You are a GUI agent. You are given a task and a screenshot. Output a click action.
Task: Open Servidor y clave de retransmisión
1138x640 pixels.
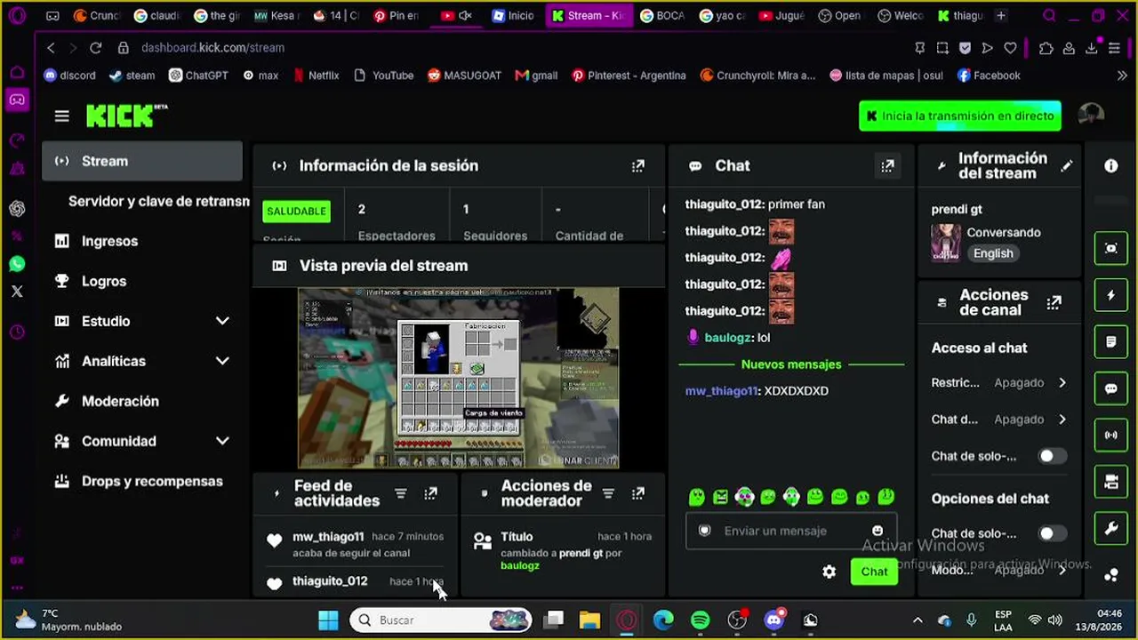(158, 201)
